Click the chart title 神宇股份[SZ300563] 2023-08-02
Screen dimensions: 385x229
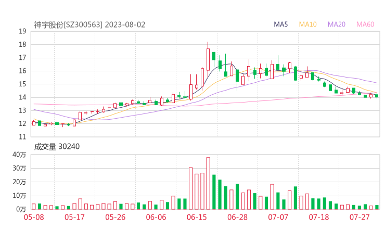pos(89,25)
